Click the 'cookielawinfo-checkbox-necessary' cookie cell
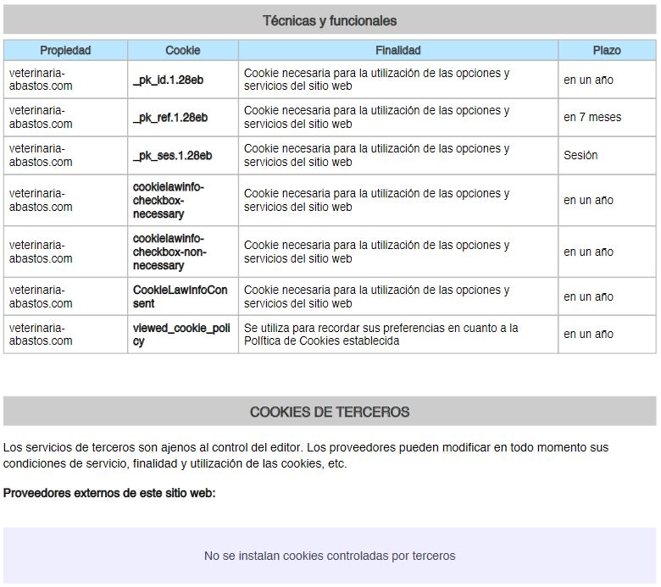This screenshot has width=661, height=587. tap(182, 200)
